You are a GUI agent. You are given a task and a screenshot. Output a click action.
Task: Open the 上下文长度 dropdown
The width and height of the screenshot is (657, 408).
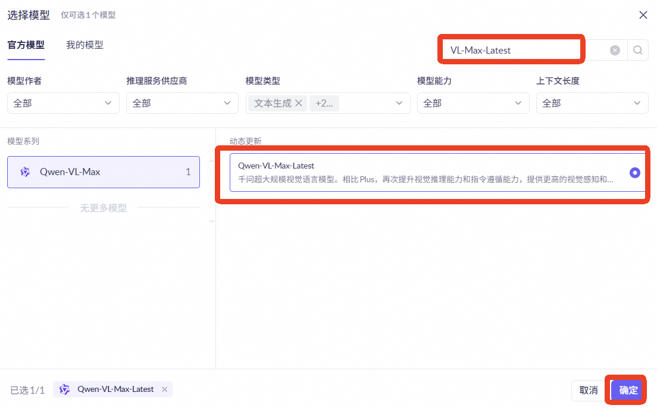(592, 103)
